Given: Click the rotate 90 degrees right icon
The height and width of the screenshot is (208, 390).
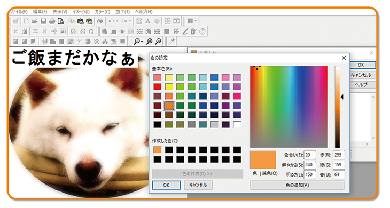Looking at the screenshot, I should tap(82, 31).
